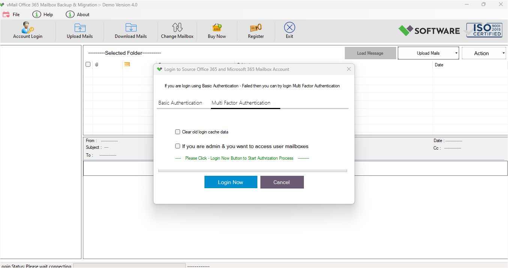Click the Load Message button
The height and width of the screenshot is (268, 508).
[370, 53]
